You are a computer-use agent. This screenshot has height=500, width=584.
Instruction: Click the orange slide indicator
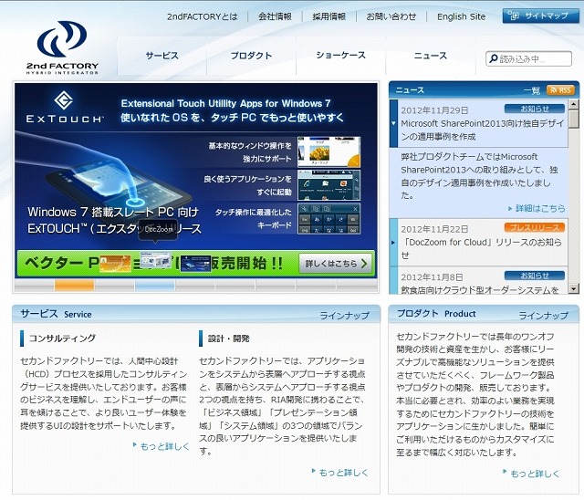tap(74, 286)
